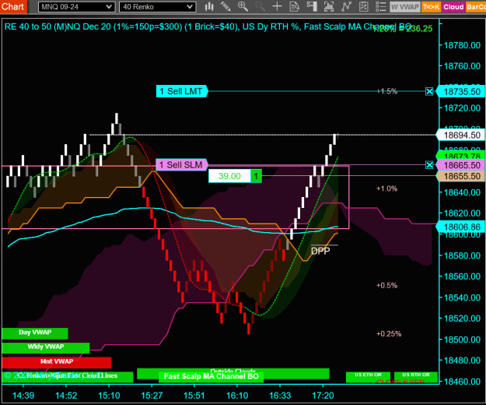Select the Chart tab

(x=13, y=6)
